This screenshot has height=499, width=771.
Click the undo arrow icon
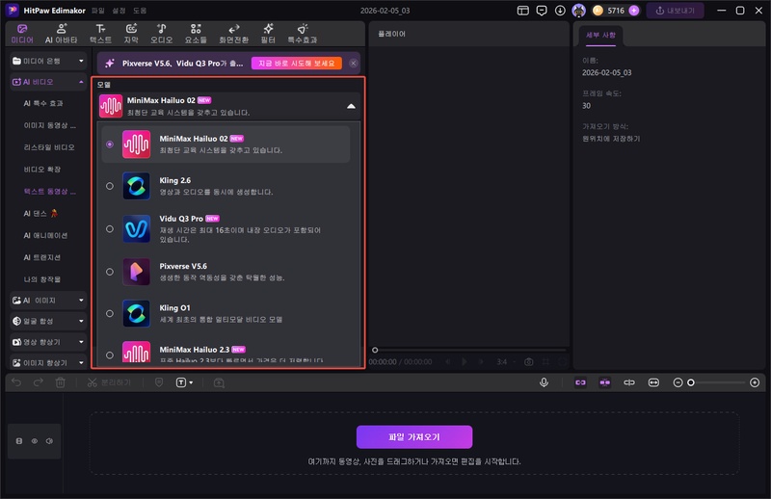(x=16, y=382)
